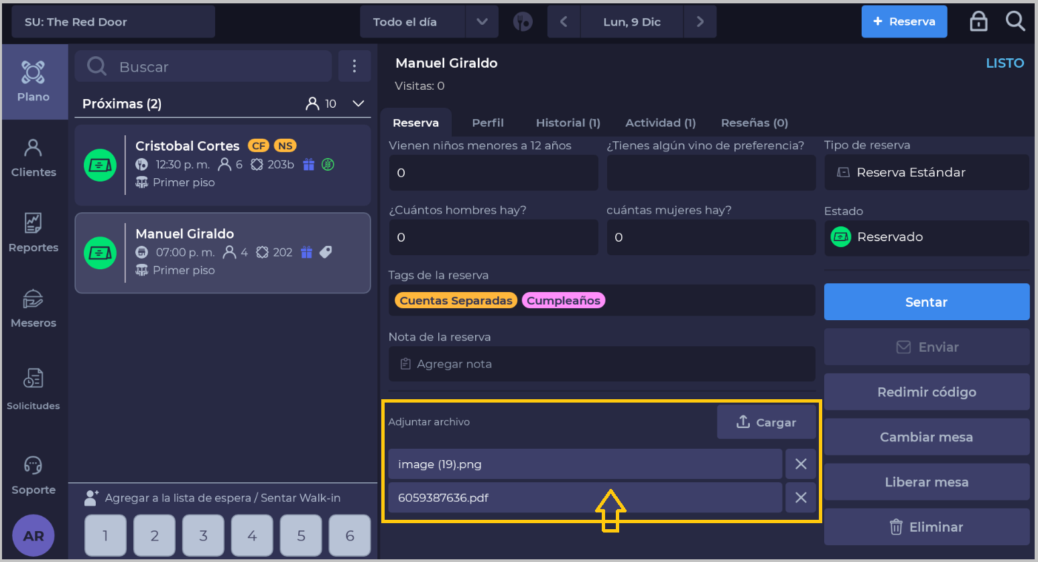
Task: Click the green circle icon on Cristobal Cortes row
Action: pos(328,164)
